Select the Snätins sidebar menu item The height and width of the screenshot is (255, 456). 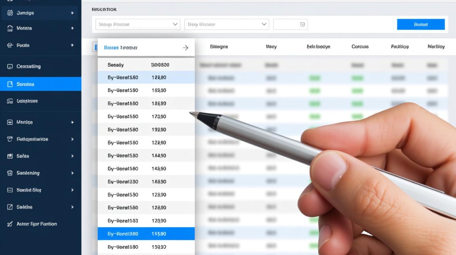[x=24, y=207]
